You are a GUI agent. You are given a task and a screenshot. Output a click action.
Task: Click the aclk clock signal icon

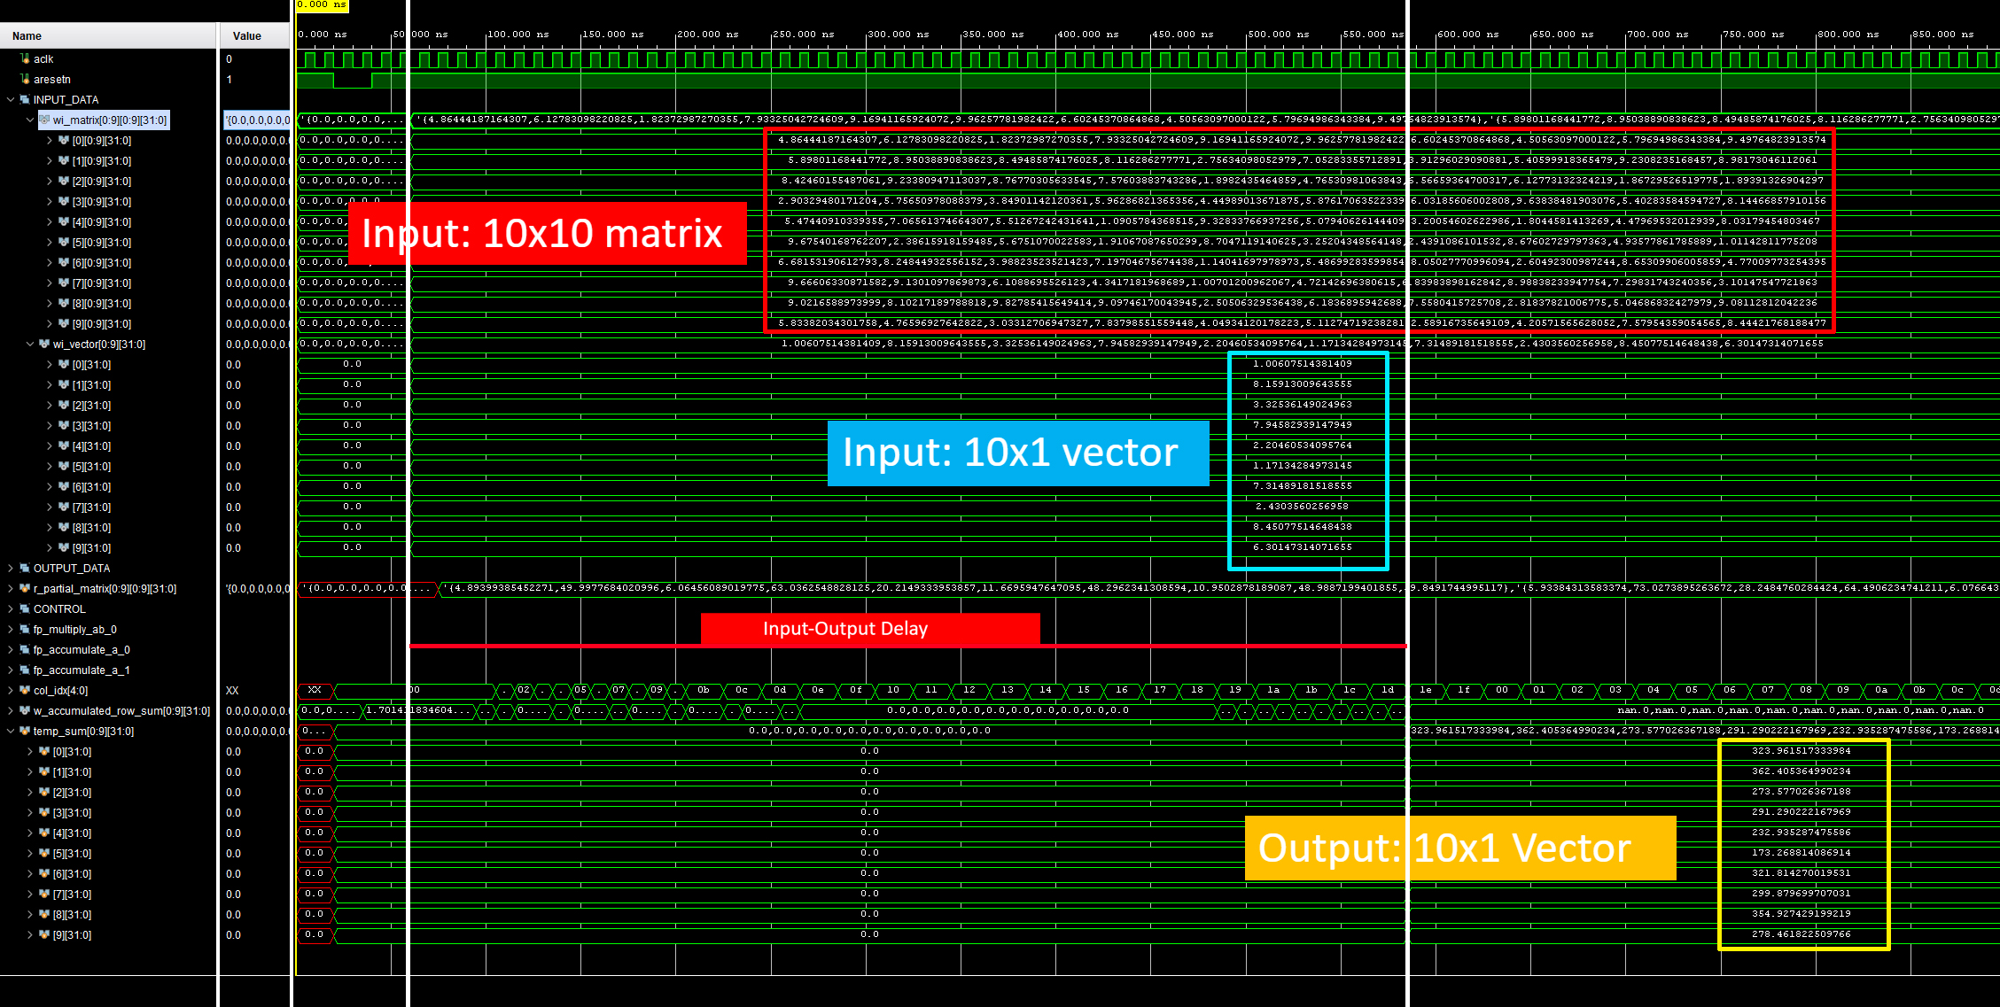(x=25, y=58)
